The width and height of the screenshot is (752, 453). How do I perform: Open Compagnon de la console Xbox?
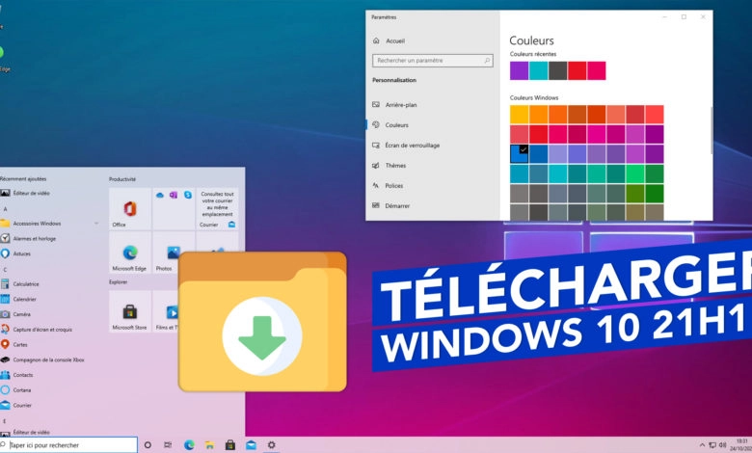coord(50,360)
